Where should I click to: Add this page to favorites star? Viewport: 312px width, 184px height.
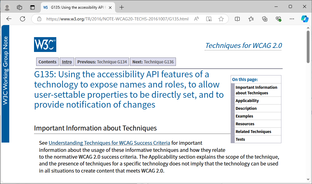tap(221, 19)
